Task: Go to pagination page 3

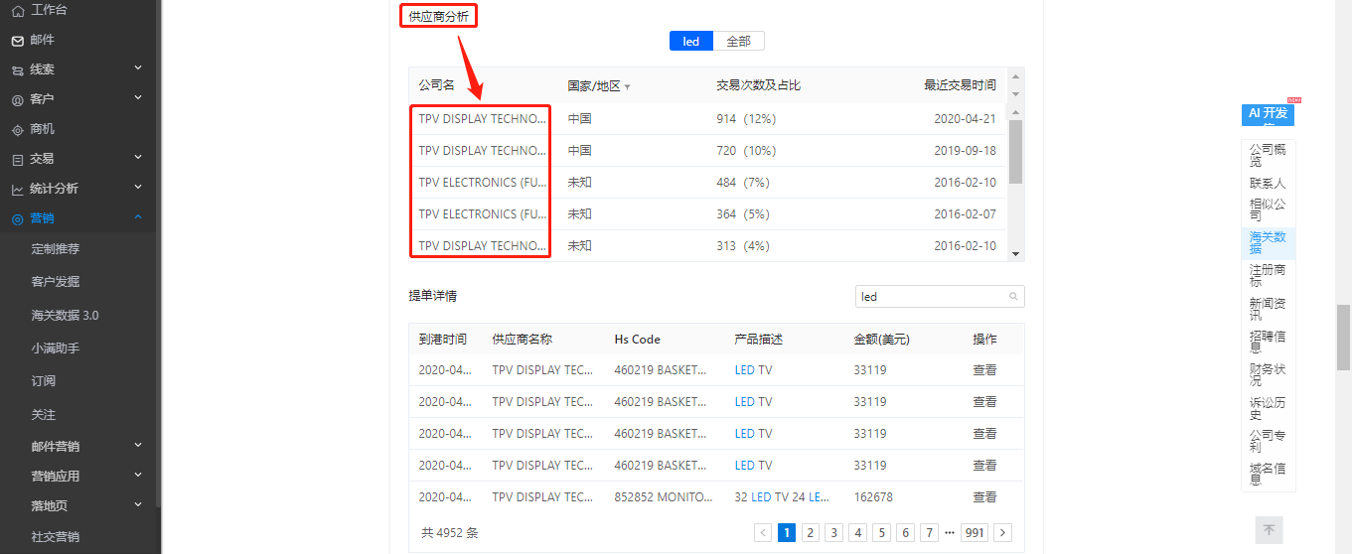Action: 834,533
